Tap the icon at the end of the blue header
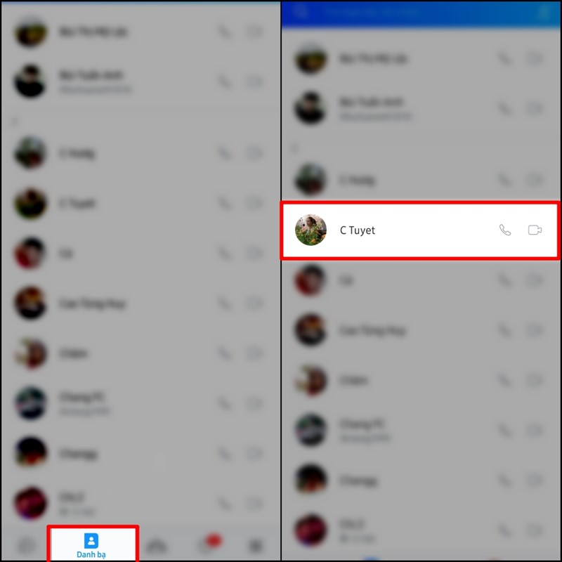The width and height of the screenshot is (562, 562). 544,13
